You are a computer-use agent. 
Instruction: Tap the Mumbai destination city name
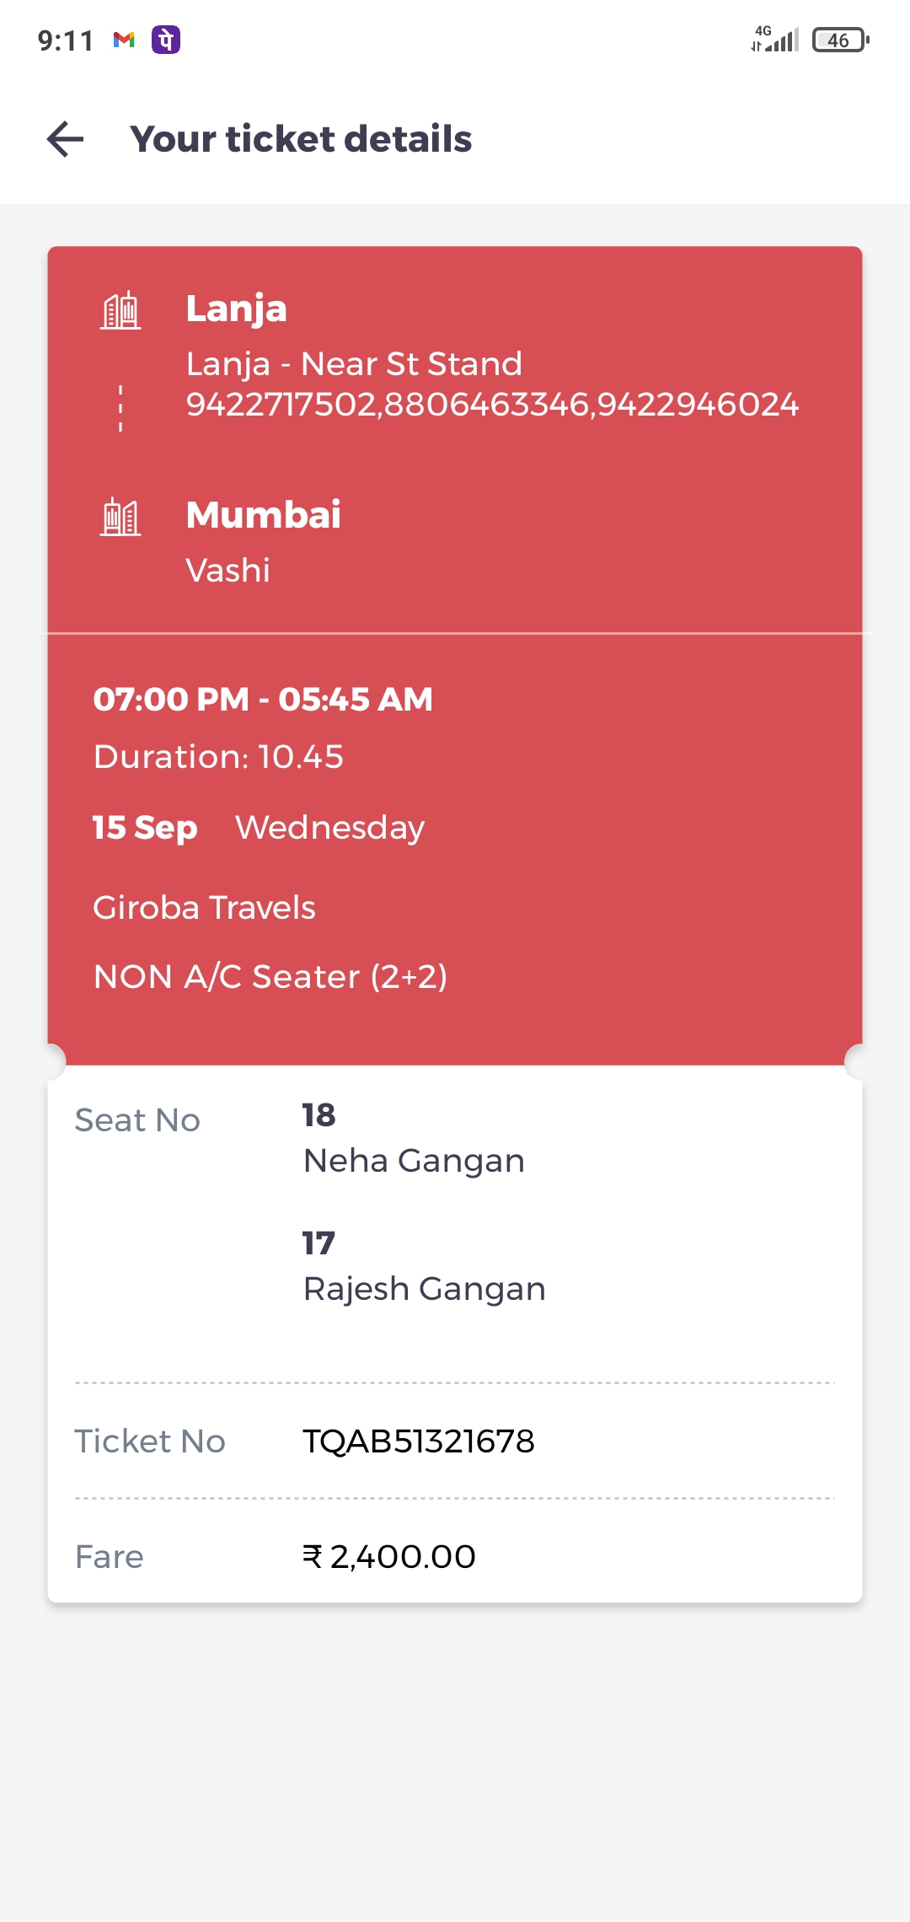point(264,515)
